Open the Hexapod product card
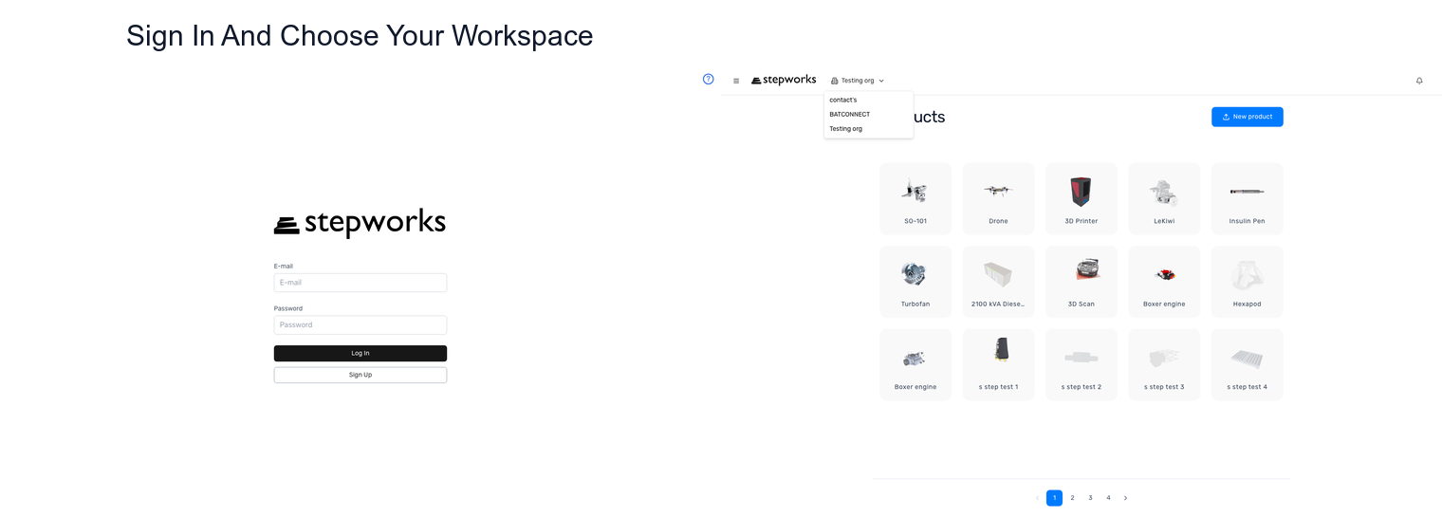 tap(1248, 282)
